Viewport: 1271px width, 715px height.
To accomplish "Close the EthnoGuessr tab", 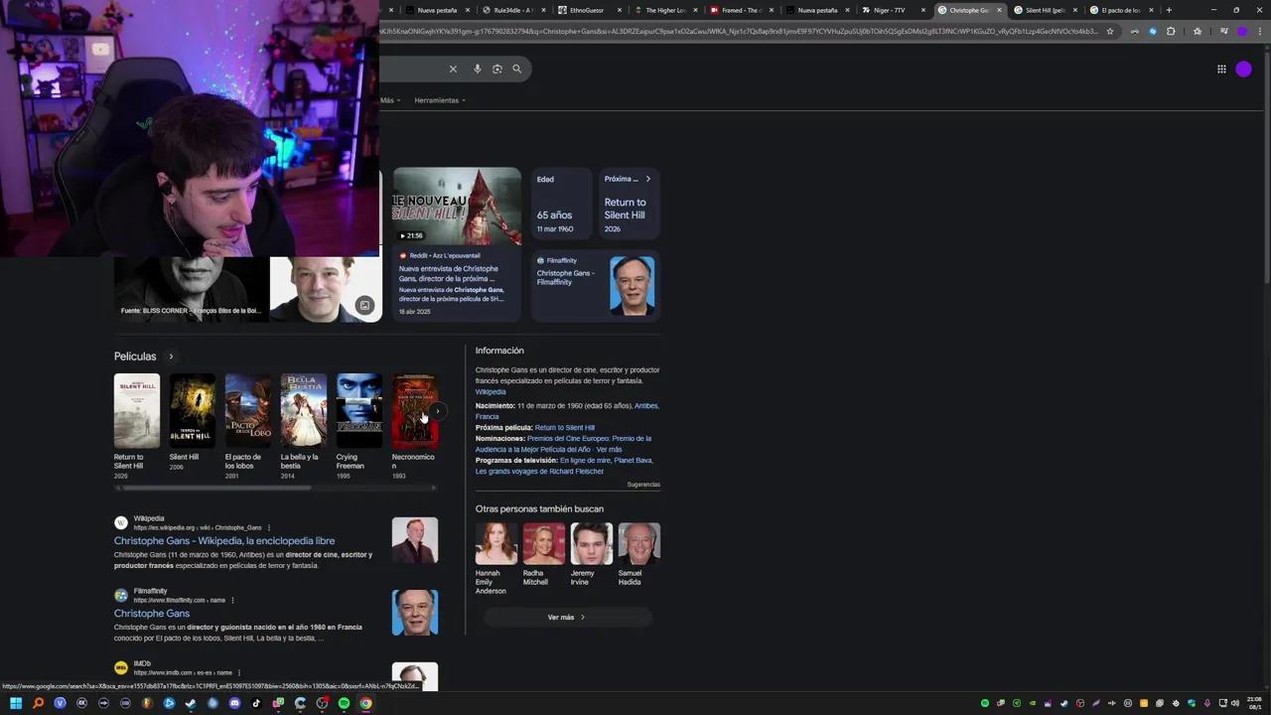I will (620, 10).
